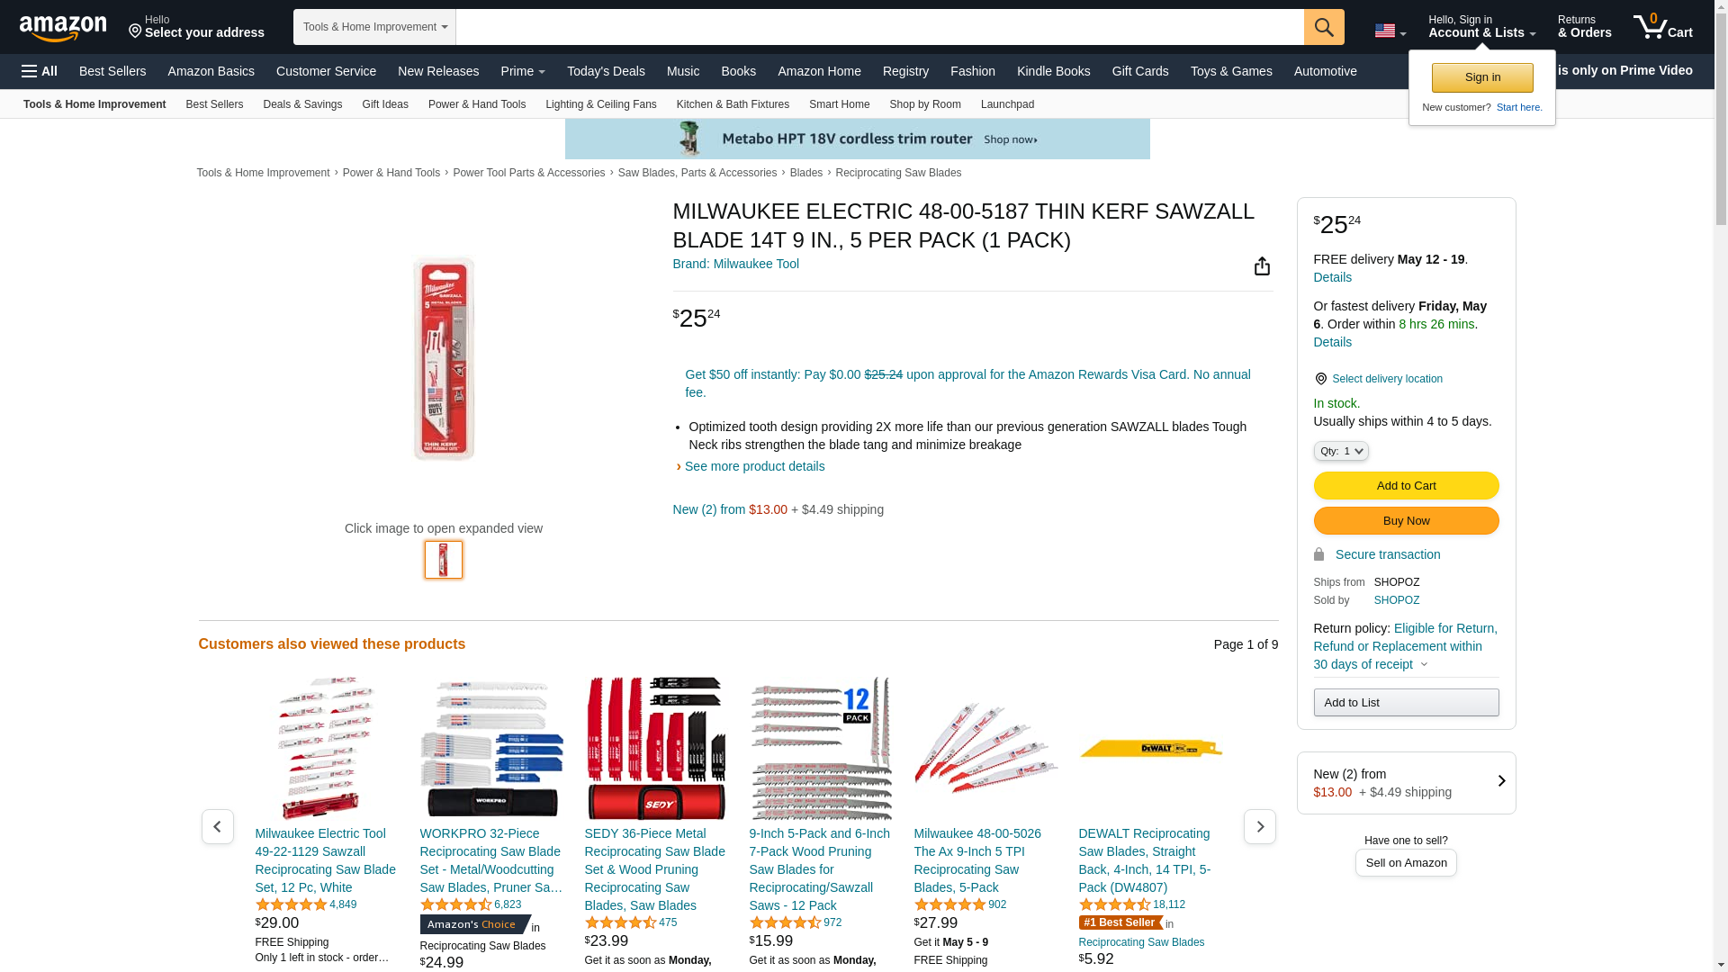The height and width of the screenshot is (972, 1728).
Task: Click the Add to Cart button
Action: coord(1406,486)
